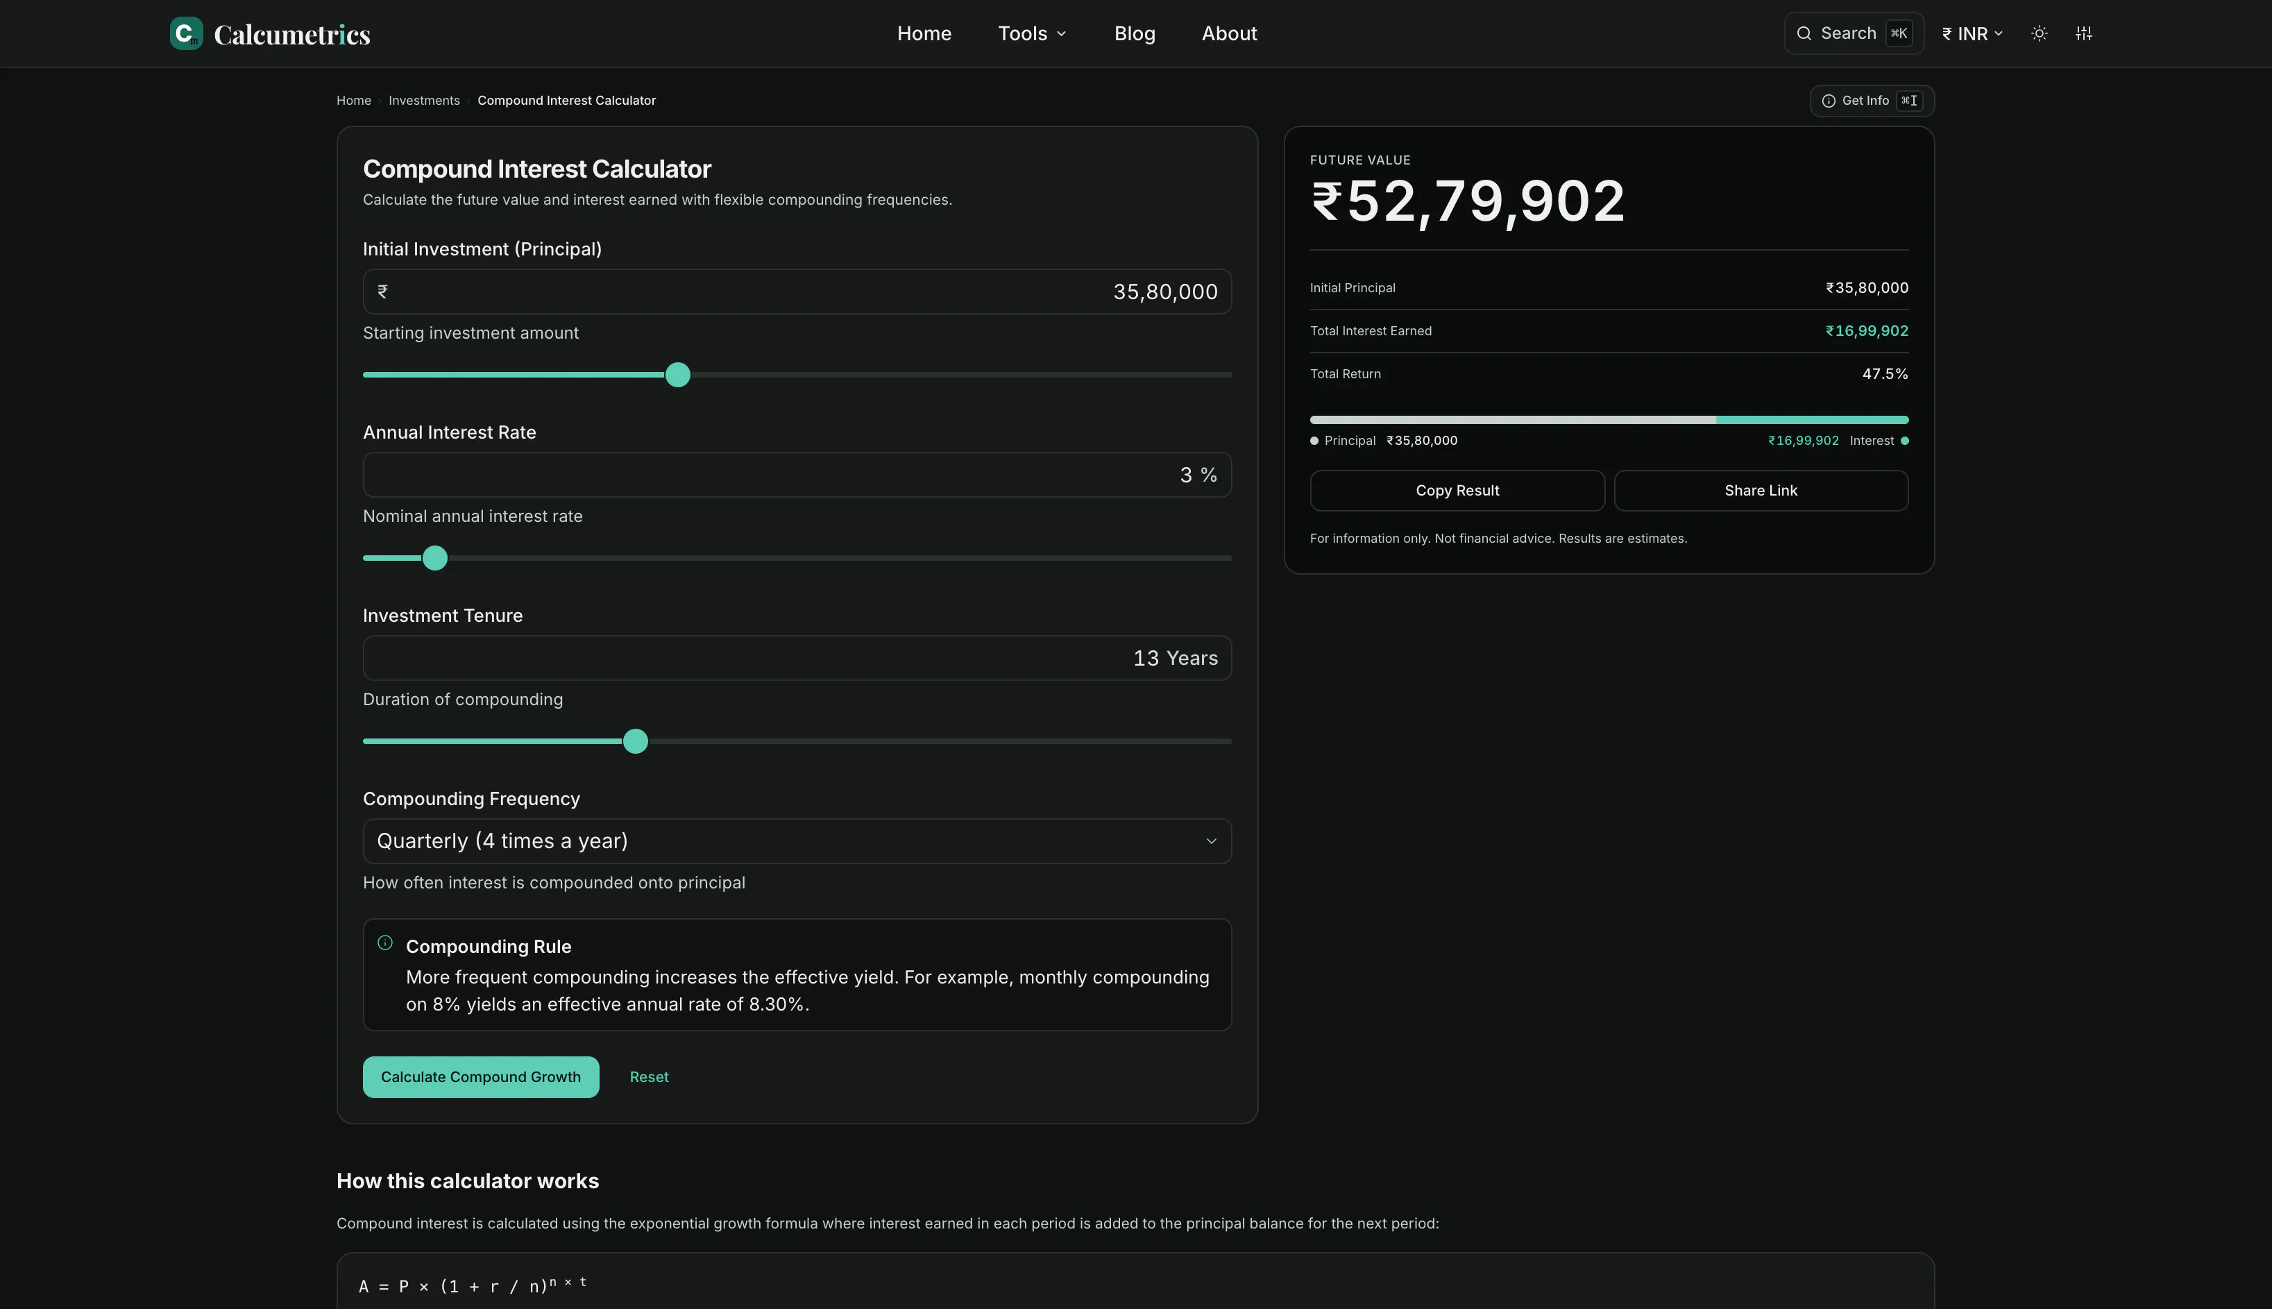
Task: Click the magnifier icon in Search box
Action: [1803, 33]
